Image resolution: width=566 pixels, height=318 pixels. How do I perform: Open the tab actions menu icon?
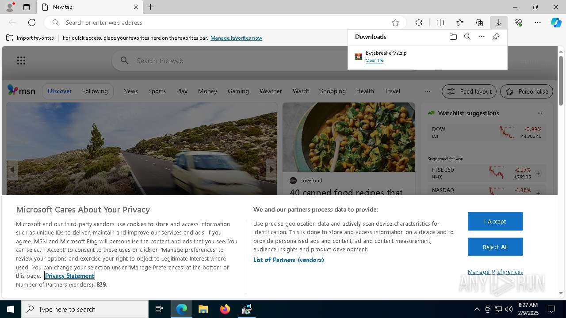[27, 7]
